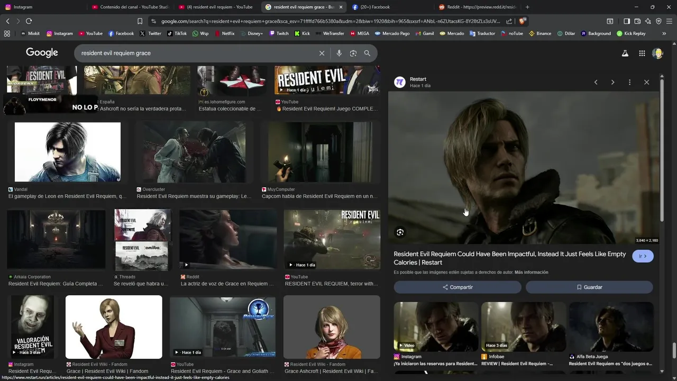
Task: Open the Más información copyright link
Action: coord(532,273)
